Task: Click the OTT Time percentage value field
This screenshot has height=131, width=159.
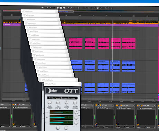Action: (58, 108)
